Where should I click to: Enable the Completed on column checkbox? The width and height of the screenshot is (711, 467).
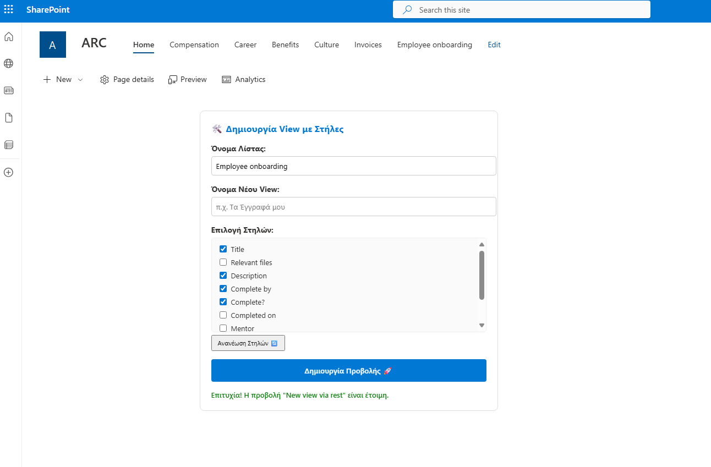click(223, 315)
